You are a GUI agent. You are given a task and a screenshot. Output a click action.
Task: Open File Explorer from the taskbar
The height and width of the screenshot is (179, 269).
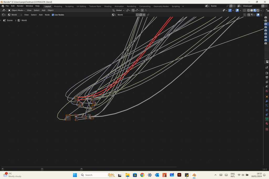(127, 175)
